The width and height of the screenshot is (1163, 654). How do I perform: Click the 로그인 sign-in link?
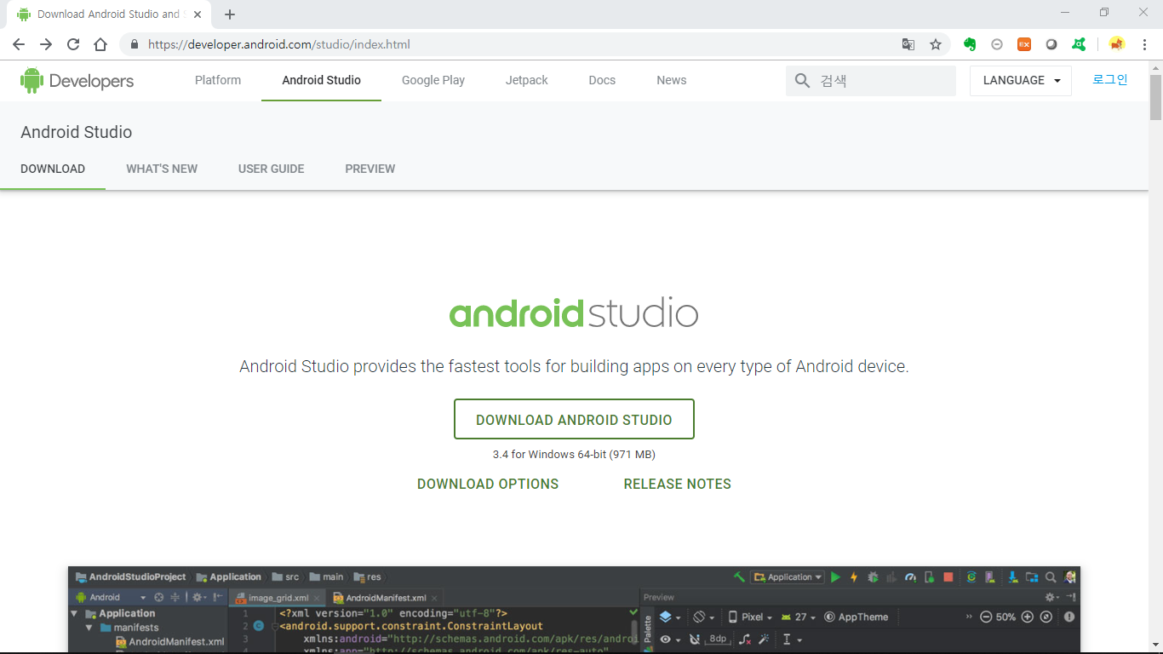tap(1110, 80)
